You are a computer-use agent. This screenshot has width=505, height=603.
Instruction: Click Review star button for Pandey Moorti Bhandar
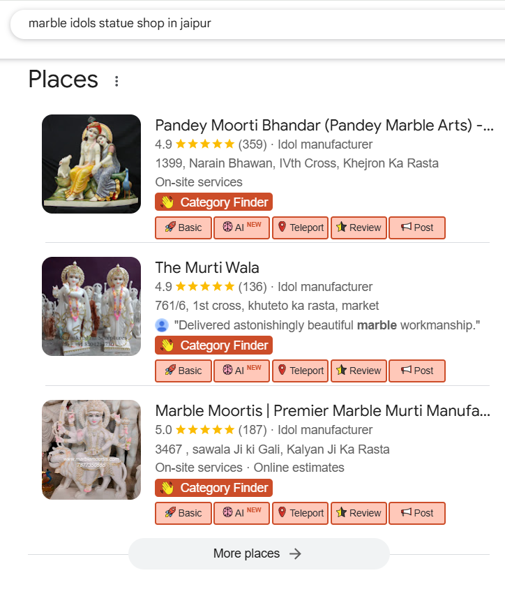coord(359,228)
